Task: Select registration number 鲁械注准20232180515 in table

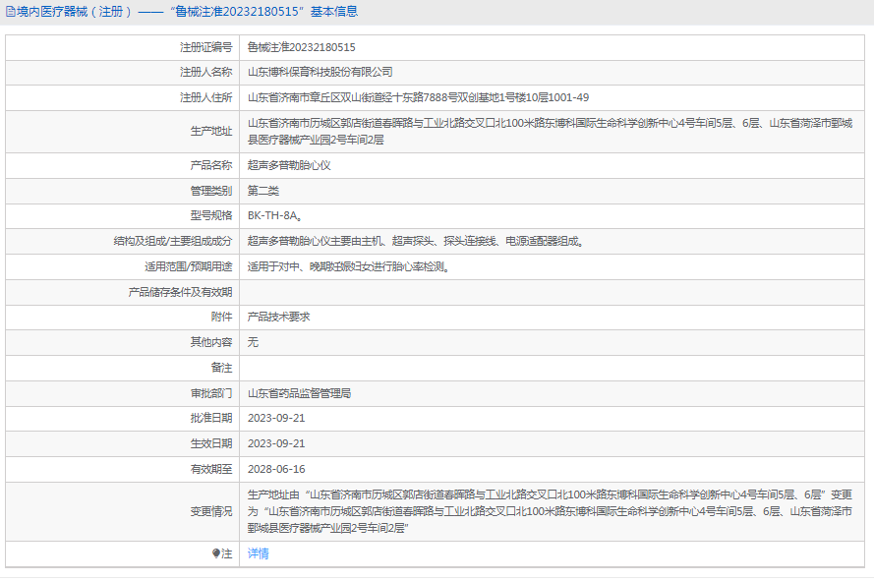Action: [302, 47]
